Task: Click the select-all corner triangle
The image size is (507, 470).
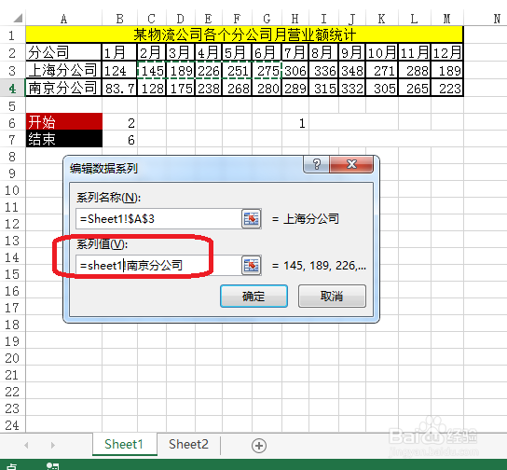Action: (18, 18)
